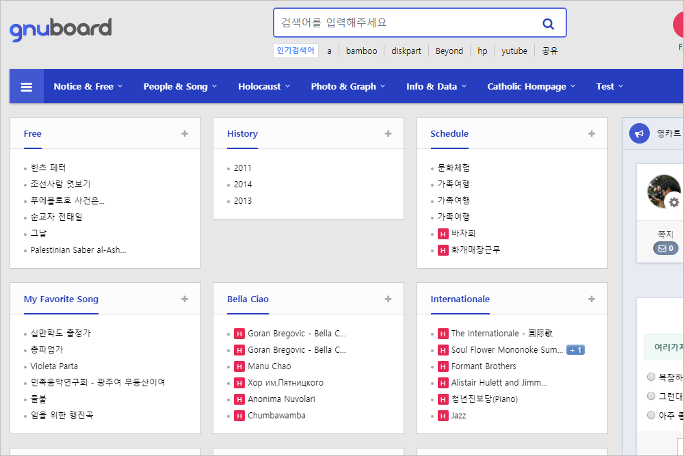Click the plus icon in Internationale panel
684x456 pixels.
point(592,299)
